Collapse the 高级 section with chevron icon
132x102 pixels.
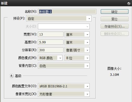click(12, 76)
